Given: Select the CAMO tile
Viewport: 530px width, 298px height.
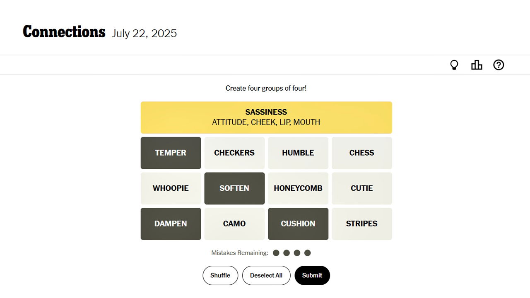Looking at the screenshot, I should pyautogui.click(x=234, y=224).
